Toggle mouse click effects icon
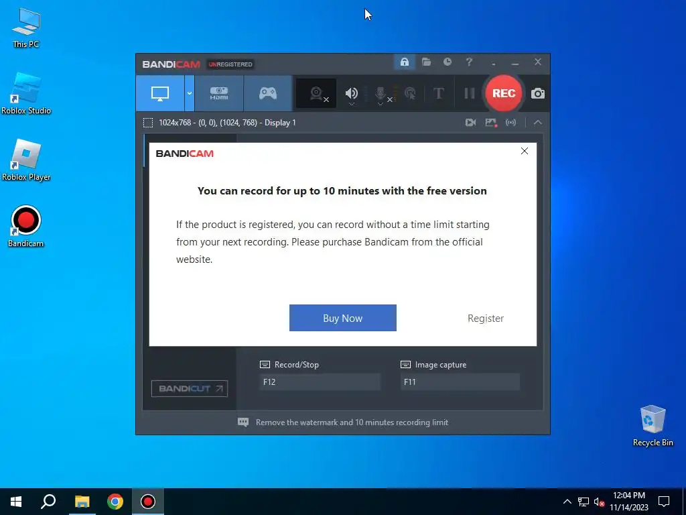 click(410, 93)
